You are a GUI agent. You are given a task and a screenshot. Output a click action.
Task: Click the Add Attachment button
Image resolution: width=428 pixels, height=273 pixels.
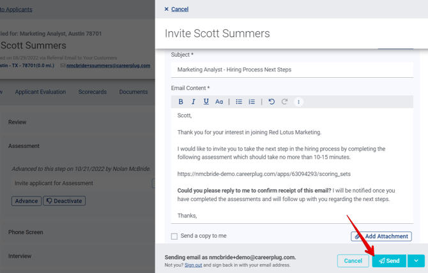(x=381, y=236)
